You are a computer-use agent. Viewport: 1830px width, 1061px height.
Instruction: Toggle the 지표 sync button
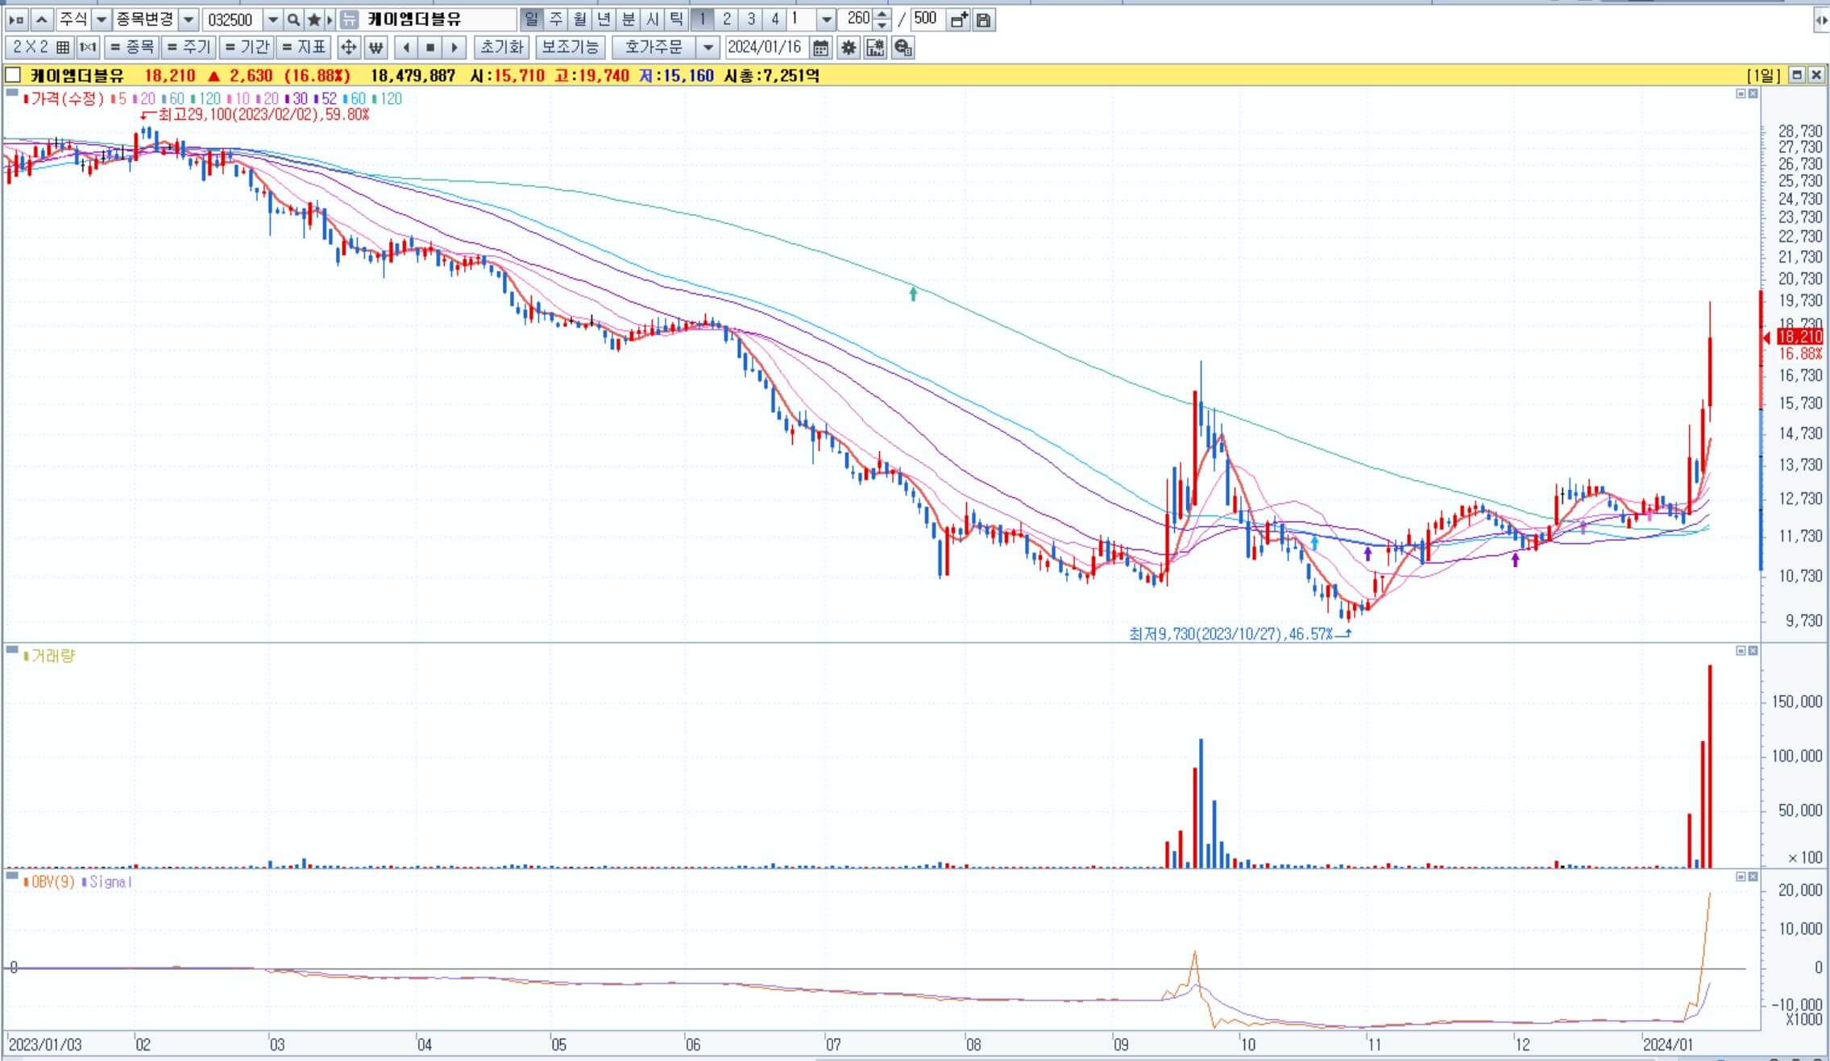[x=303, y=48]
